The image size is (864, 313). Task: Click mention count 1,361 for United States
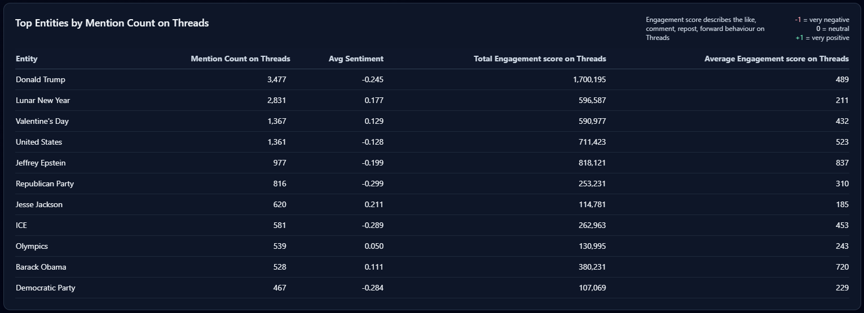pos(276,142)
